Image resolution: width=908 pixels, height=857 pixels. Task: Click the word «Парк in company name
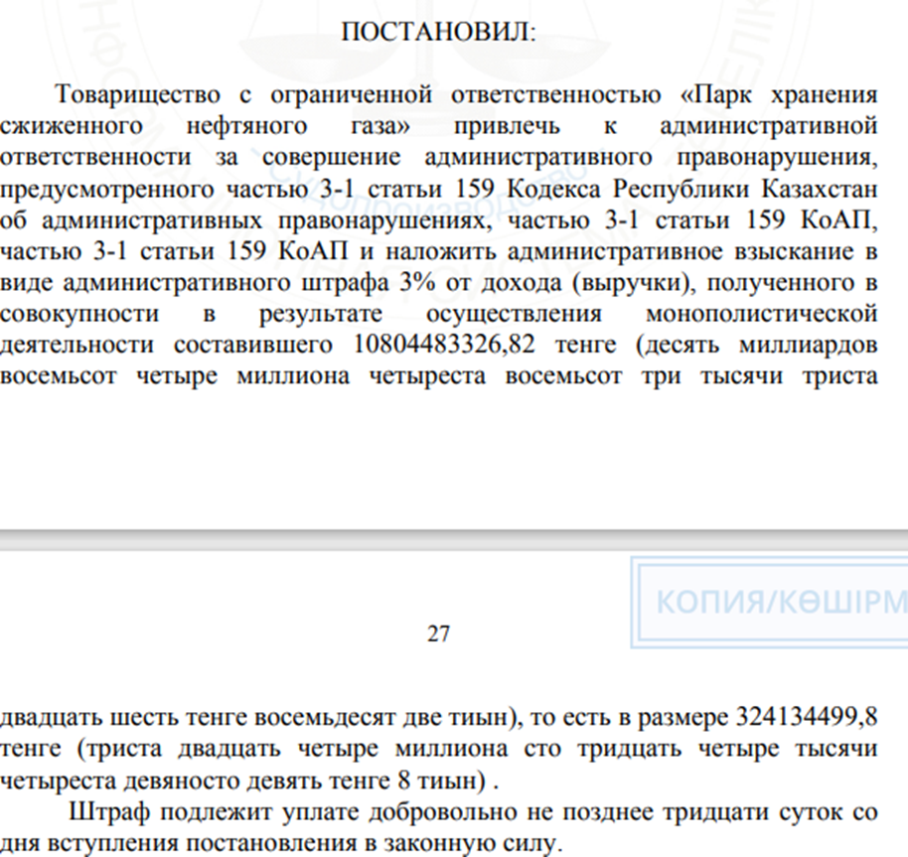coord(717,95)
